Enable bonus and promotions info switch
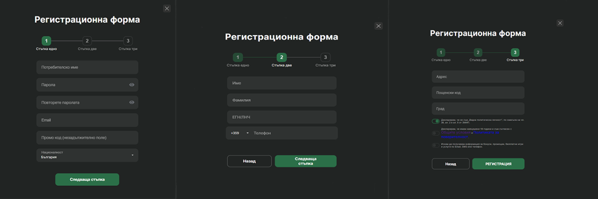This screenshot has width=598, height=199. click(x=435, y=145)
